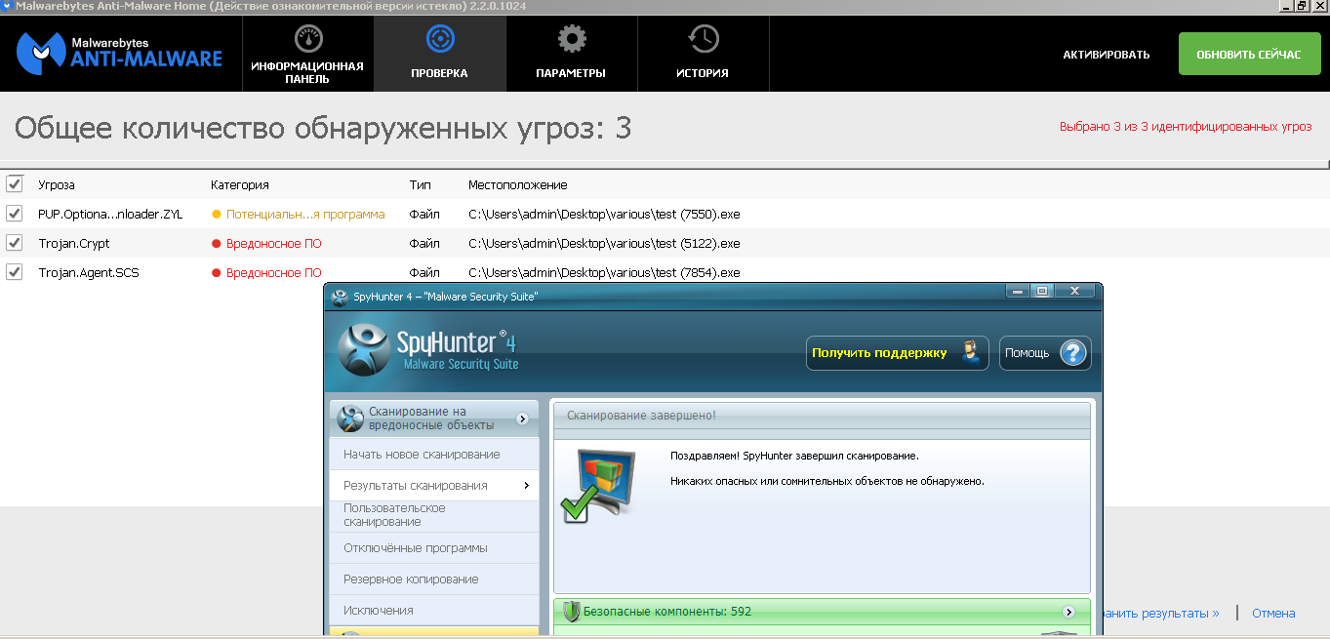The width and height of the screenshot is (1330, 639).
Task: Click the support agent icon in SpyHunter
Action: coord(970,353)
